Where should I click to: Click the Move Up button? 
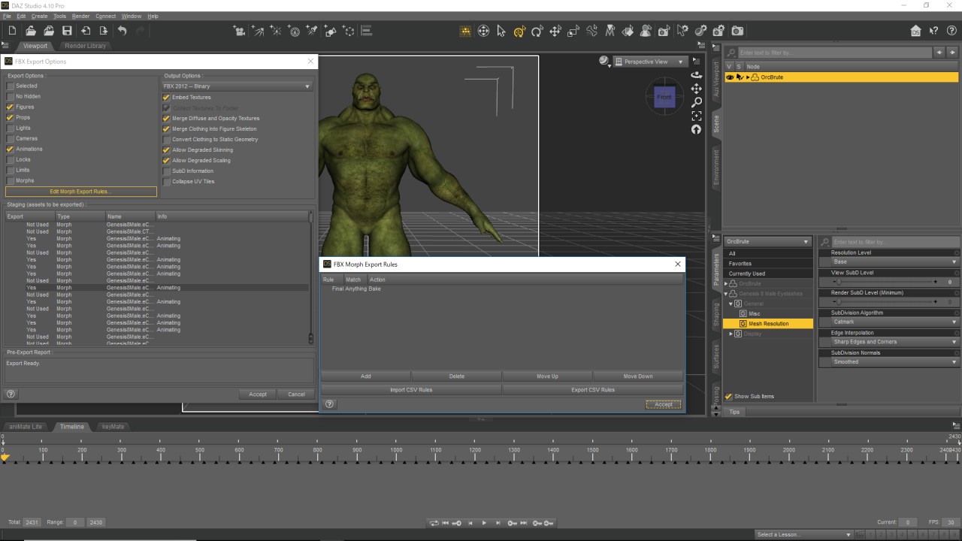point(547,376)
